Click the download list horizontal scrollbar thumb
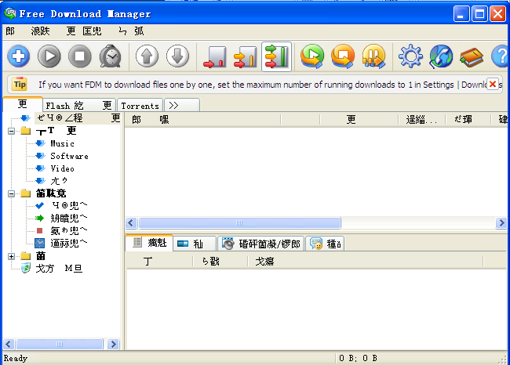Screen dimensions: 510x365 [239, 223]
